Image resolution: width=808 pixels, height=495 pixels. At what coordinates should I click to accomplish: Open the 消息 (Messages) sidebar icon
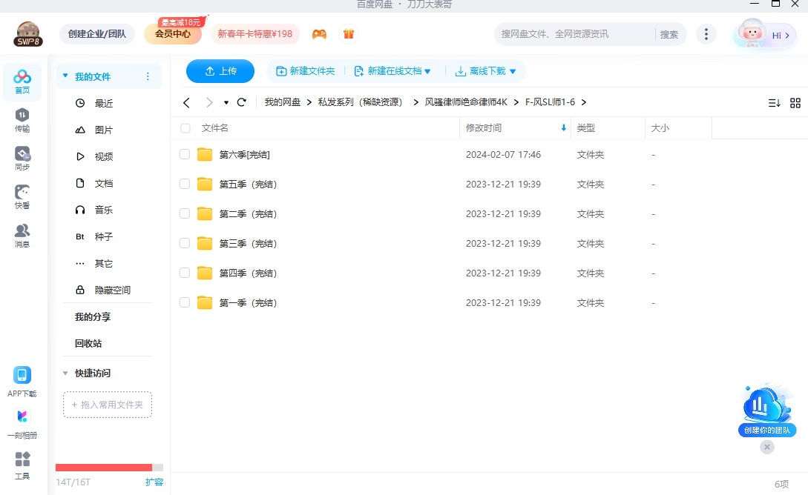[22, 235]
